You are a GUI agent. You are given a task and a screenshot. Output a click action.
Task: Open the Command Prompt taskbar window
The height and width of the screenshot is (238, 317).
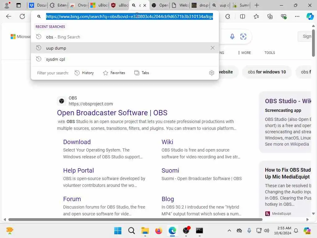click(x=199, y=231)
